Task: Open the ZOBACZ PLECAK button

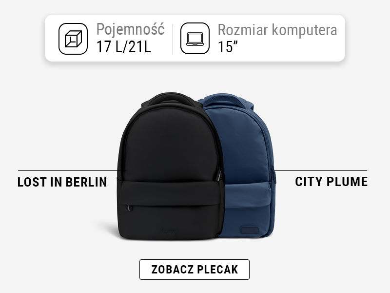Action: [195, 270]
